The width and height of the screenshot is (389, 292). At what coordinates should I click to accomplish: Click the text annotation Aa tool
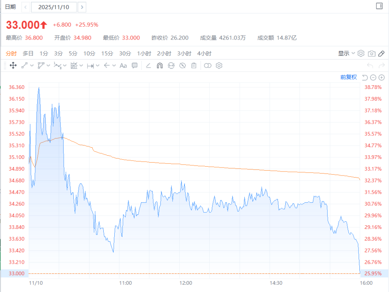pyautogui.click(x=123, y=66)
